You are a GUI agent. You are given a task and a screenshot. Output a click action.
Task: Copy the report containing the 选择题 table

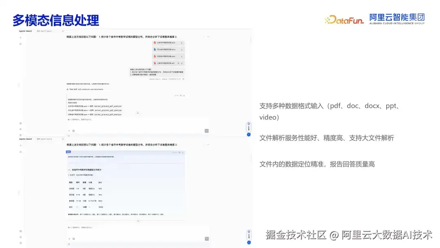point(180,153)
